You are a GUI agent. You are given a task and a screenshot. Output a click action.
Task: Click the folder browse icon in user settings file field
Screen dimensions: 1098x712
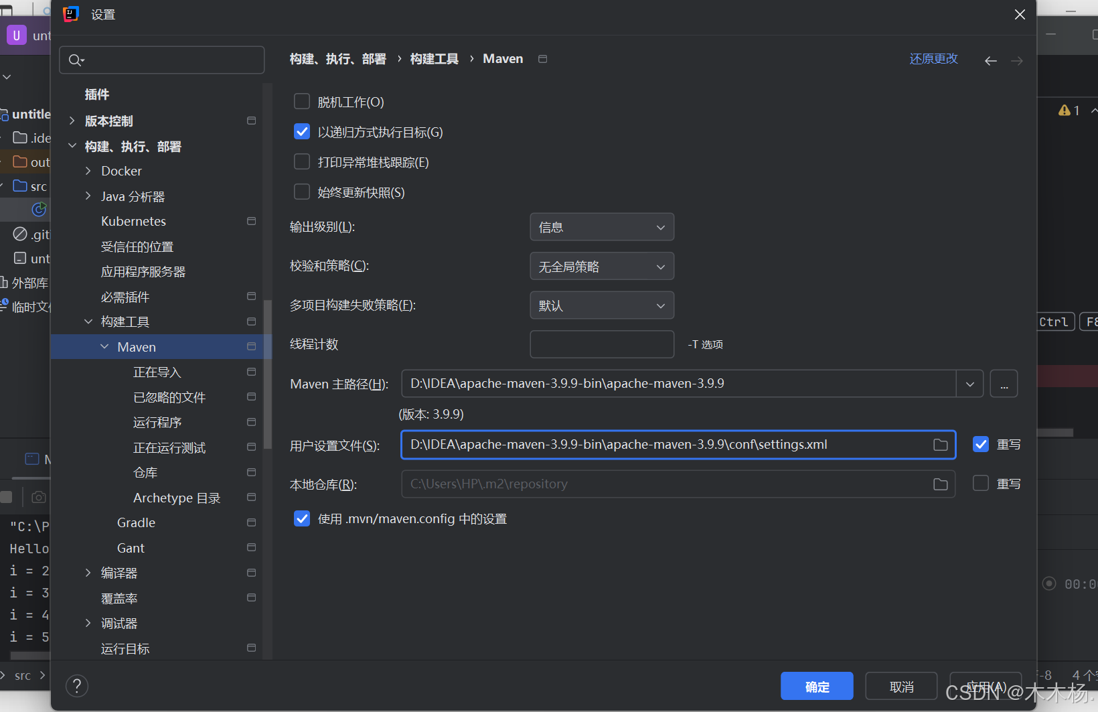click(x=941, y=445)
